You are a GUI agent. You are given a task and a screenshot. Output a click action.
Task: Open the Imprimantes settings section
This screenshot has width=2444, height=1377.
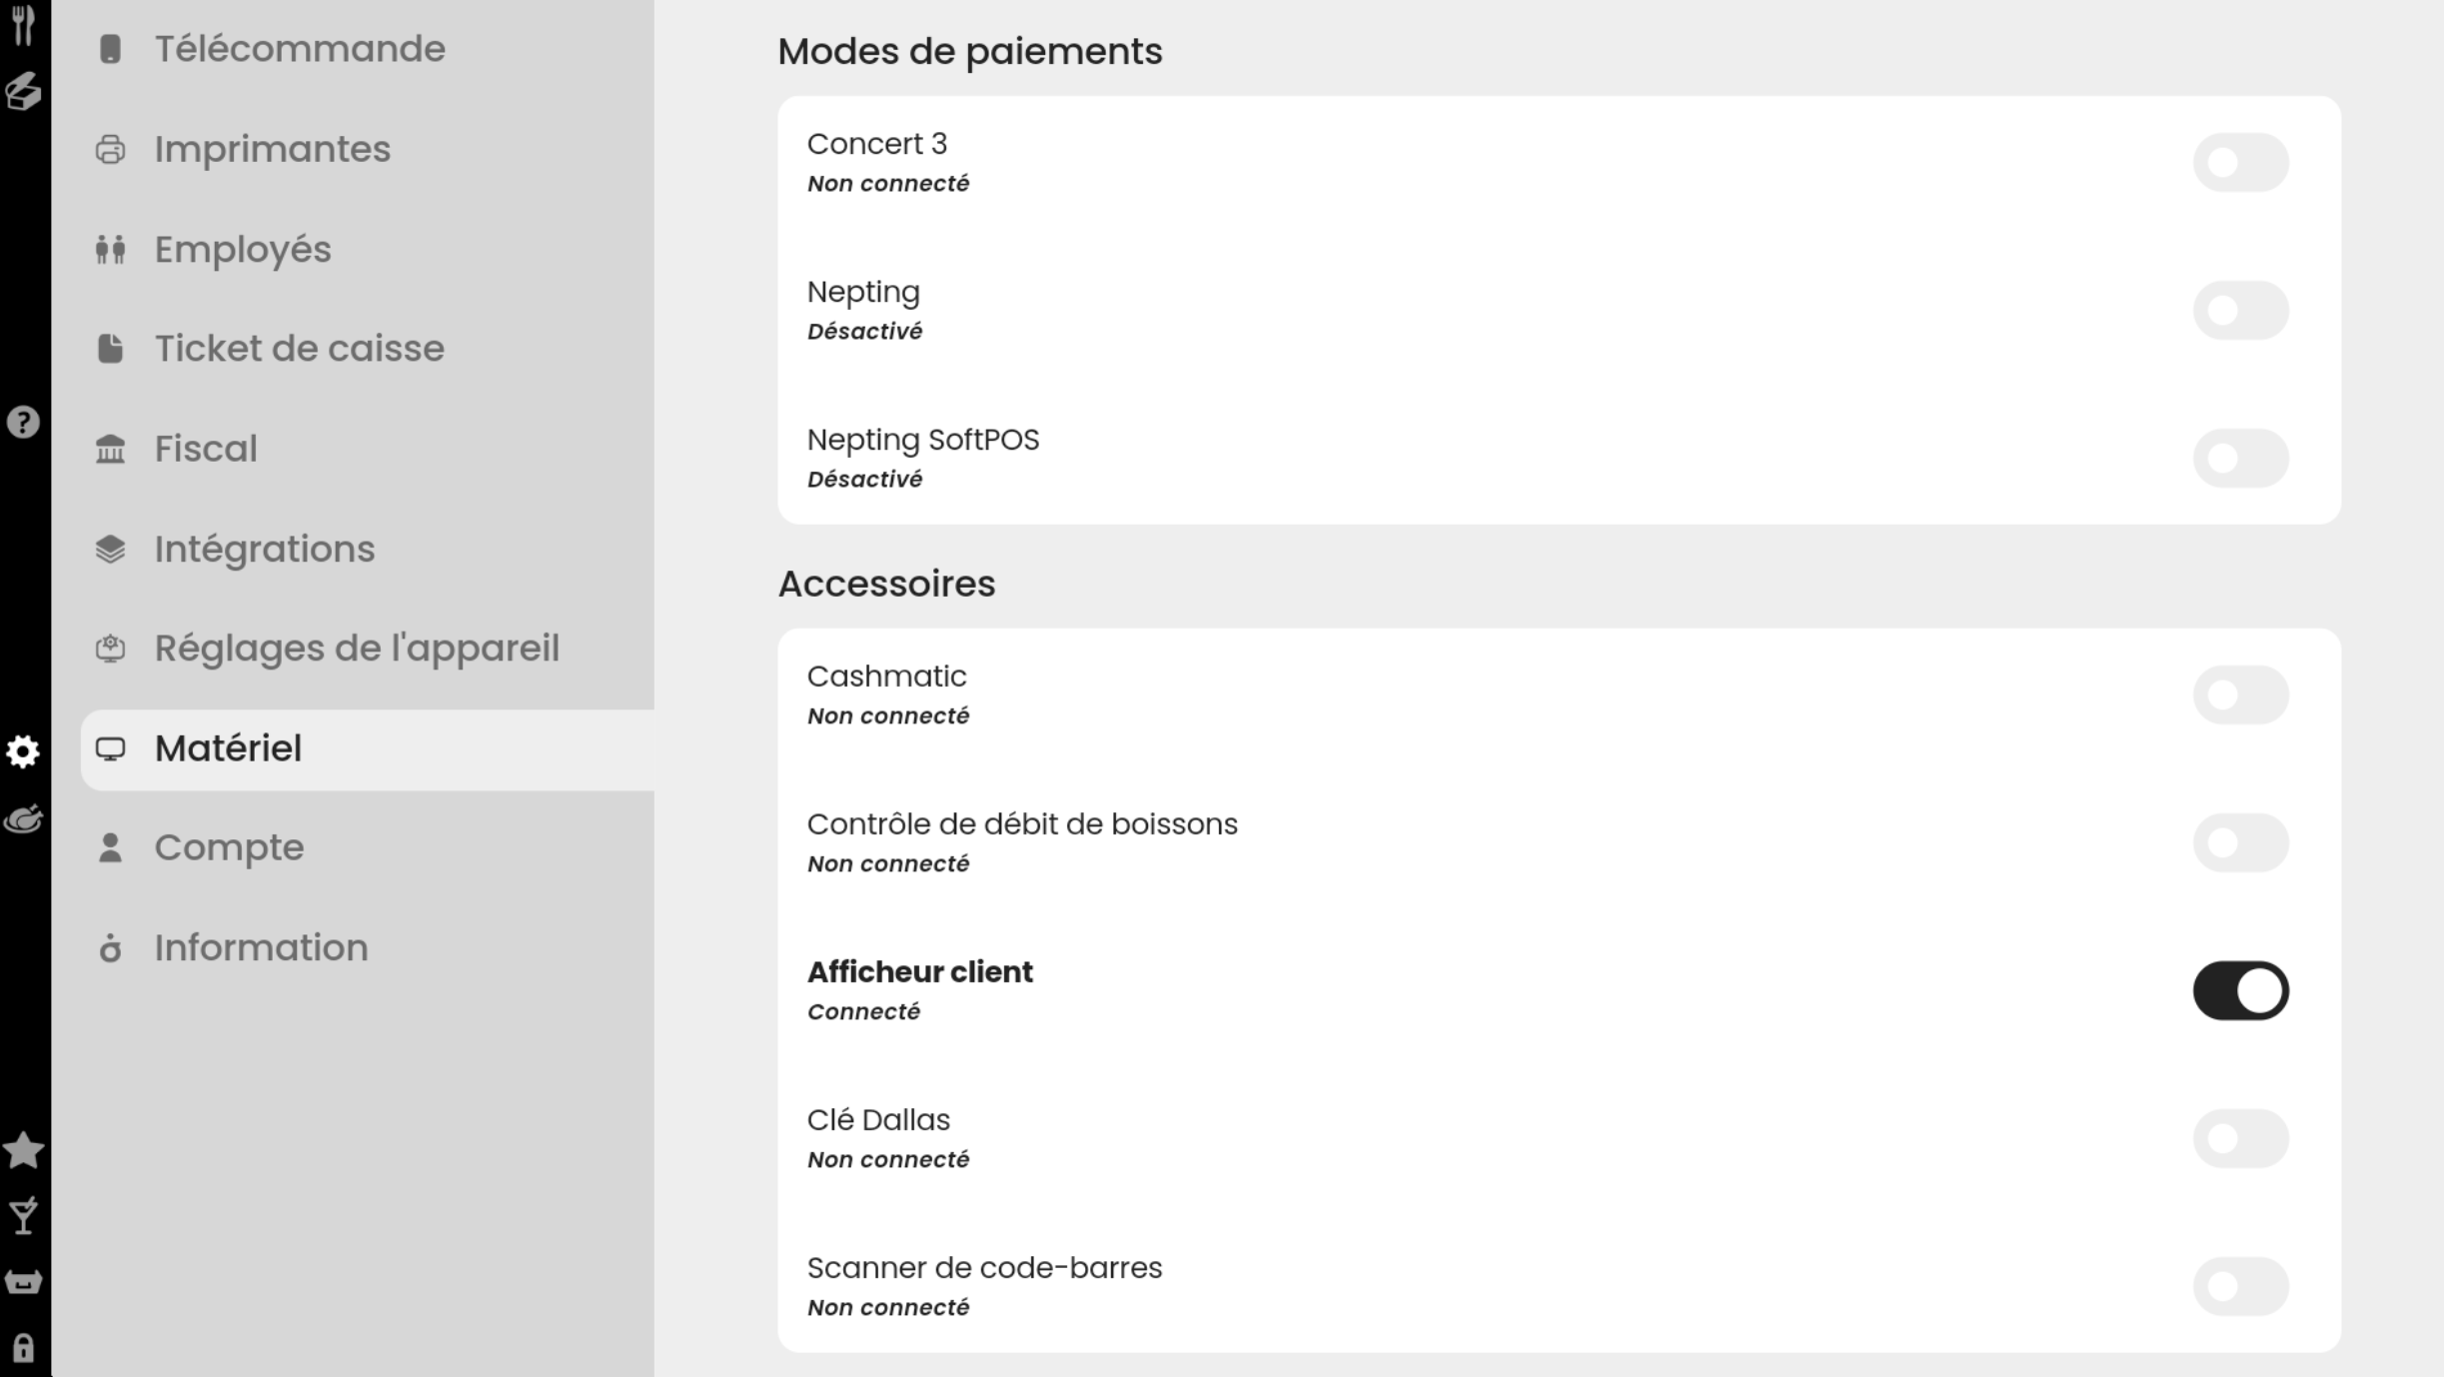tap(272, 150)
